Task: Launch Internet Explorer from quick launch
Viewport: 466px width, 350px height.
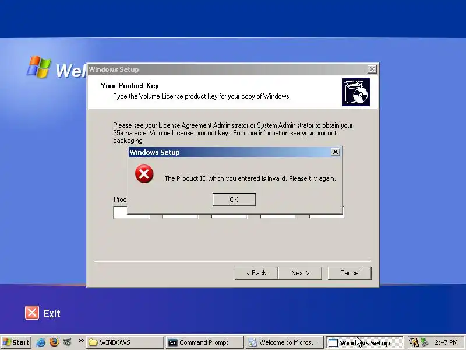Action: pyautogui.click(x=41, y=342)
